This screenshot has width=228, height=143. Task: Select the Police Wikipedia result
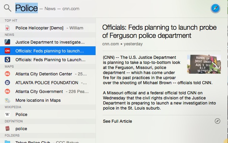tap(21, 114)
